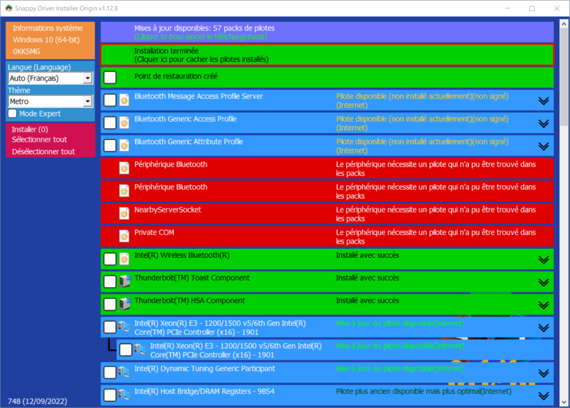Viewport: 570px width, 408px height.
Task: Click the version text 748 (12/09/2022)
Action: [37, 401]
